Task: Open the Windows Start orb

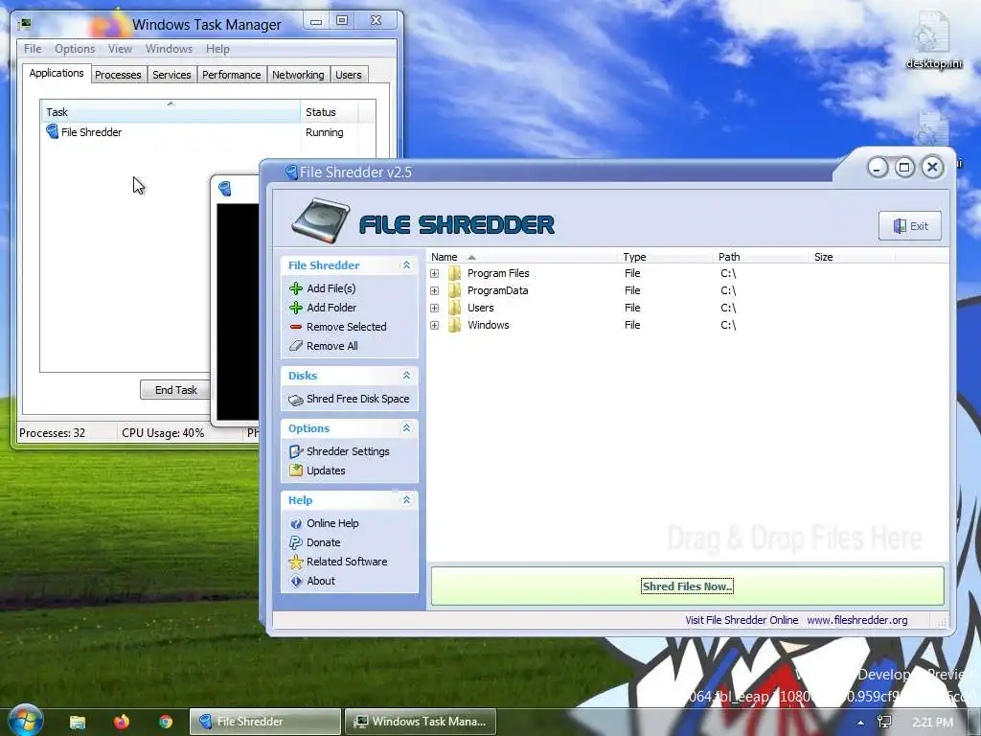Action: point(24,721)
